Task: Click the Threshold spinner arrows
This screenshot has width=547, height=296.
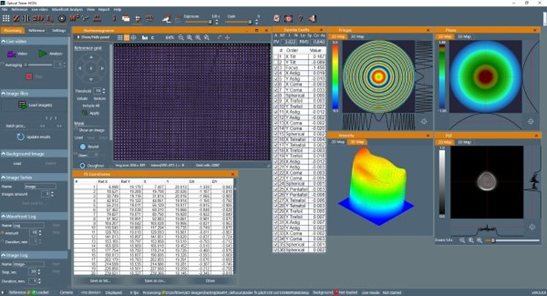Action: pyautogui.click(x=104, y=91)
